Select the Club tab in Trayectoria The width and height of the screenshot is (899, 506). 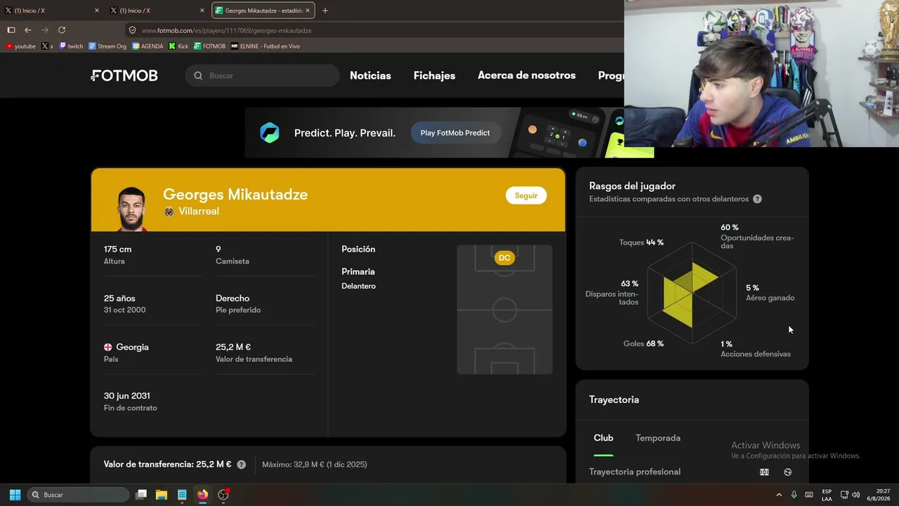pyautogui.click(x=603, y=438)
